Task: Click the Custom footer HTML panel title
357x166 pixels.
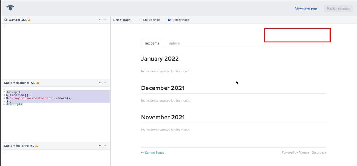Action: [x=19, y=146]
